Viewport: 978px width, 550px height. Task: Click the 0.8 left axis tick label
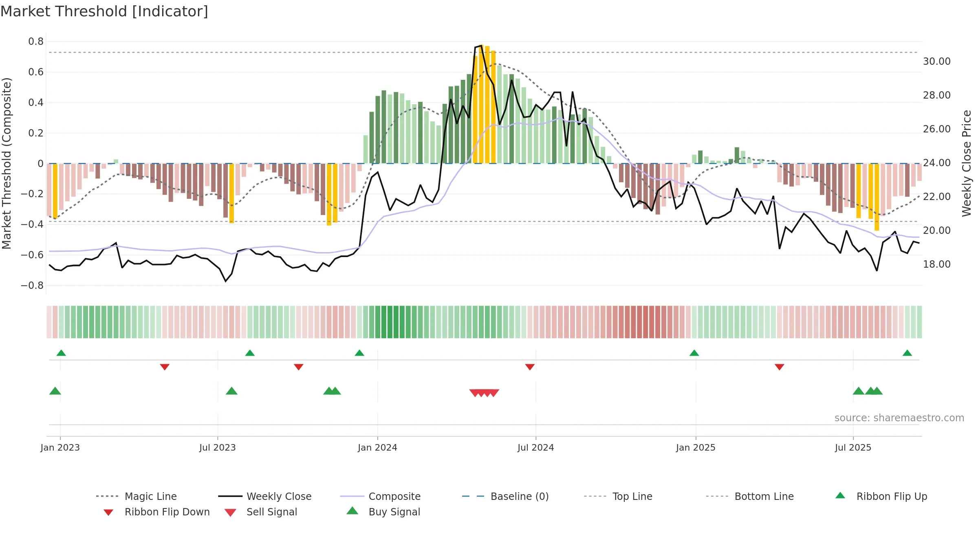(x=36, y=42)
